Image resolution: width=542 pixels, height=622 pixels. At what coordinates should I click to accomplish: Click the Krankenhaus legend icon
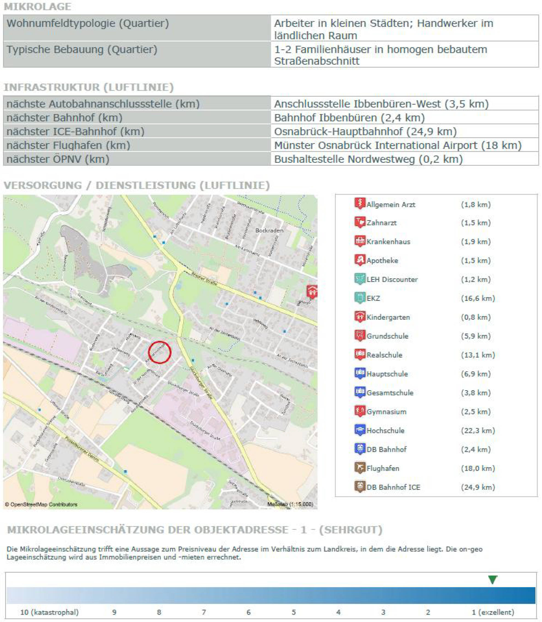(x=360, y=241)
